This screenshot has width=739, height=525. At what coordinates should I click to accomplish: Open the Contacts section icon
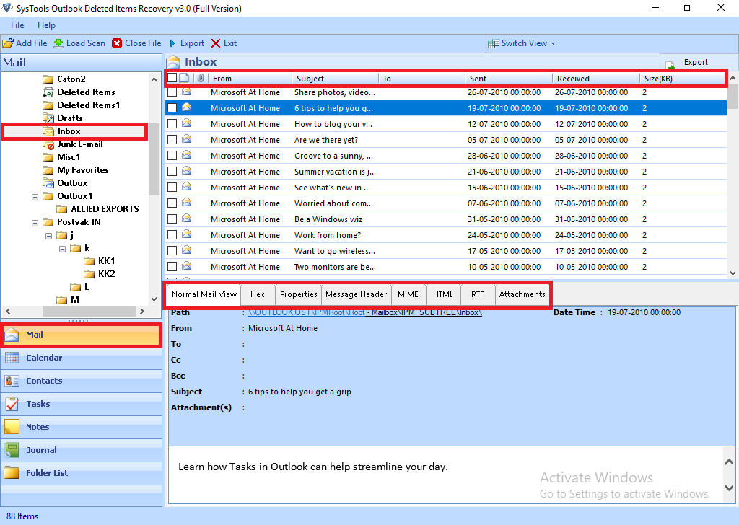pyautogui.click(x=12, y=381)
